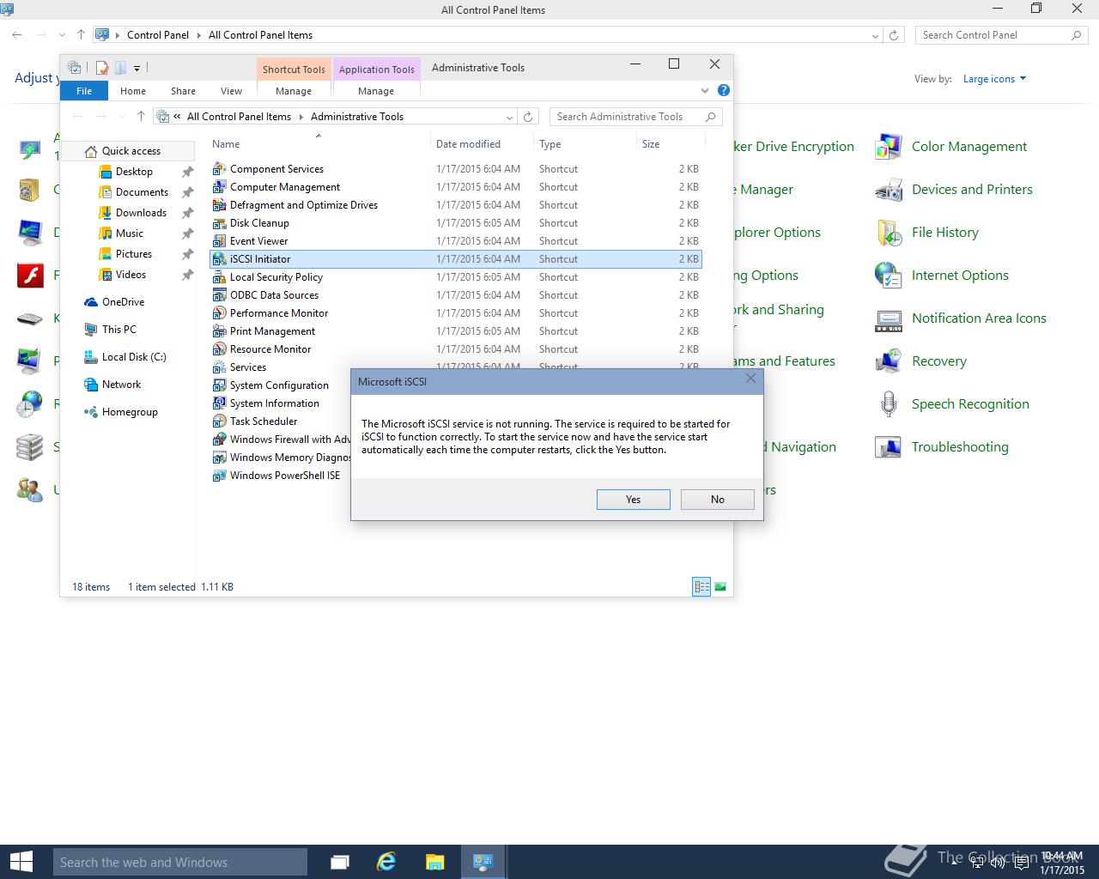This screenshot has width=1099, height=879.
Task: Click the Print Management icon
Action: pyautogui.click(x=219, y=331)
